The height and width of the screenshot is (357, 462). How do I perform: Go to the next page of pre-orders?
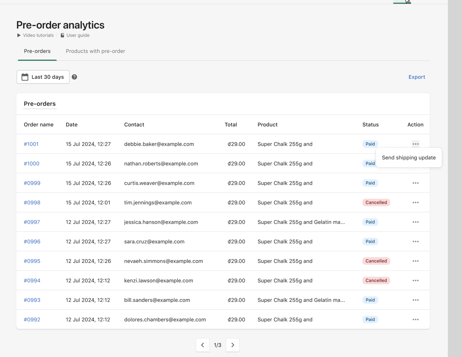coord(233,345)
